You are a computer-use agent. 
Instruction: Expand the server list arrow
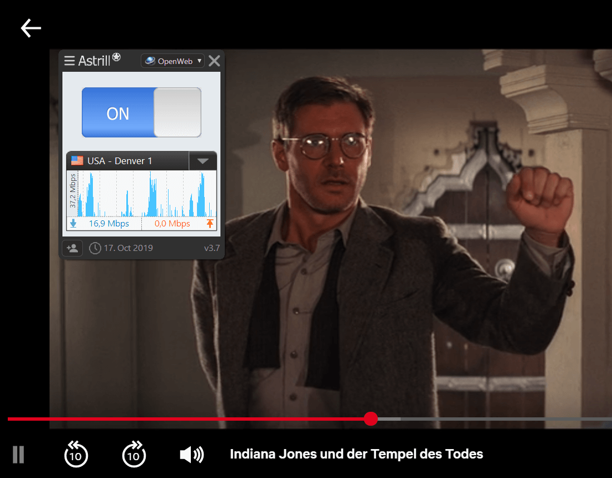tap(203, 161)
